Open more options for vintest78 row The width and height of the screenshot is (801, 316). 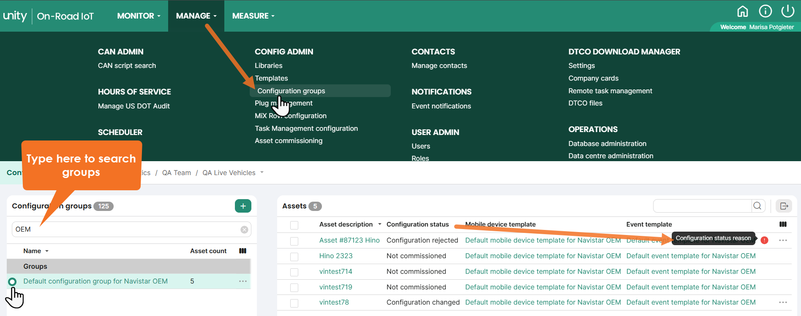(x=783, y=302)
